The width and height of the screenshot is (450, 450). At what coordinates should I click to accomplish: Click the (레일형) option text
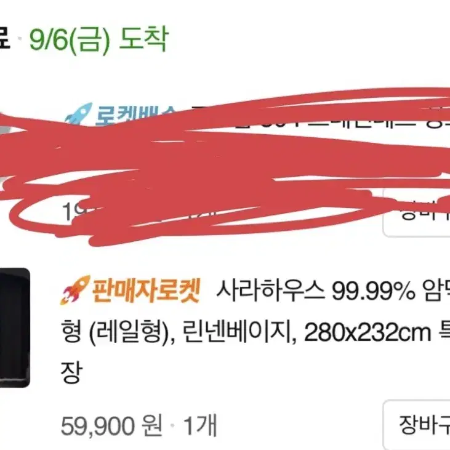coord(128,333)
